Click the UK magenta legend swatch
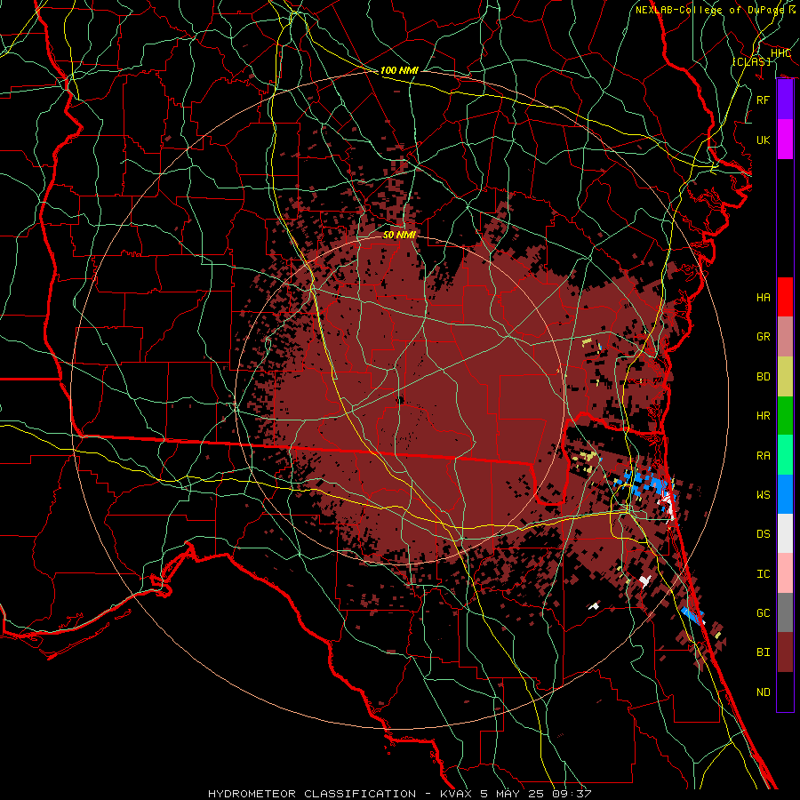The image size is (800, 800). tap(785, 140)
